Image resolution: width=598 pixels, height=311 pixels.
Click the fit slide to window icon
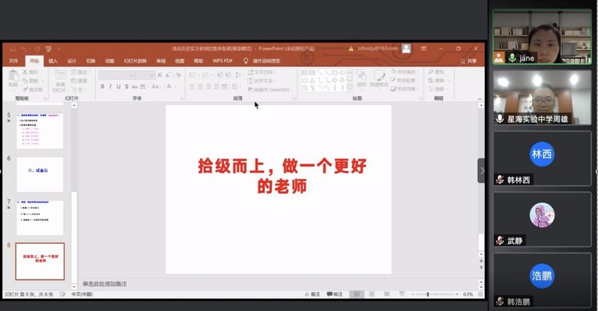tap(480, 295)
